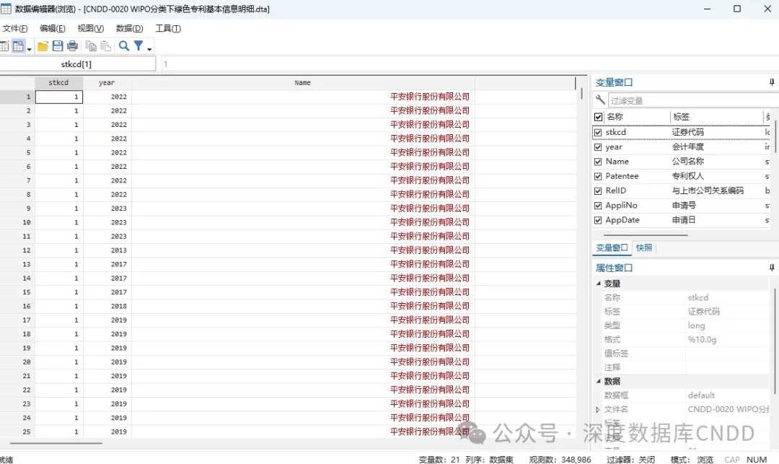Open the 数据(D) menu

click(129, 28)
